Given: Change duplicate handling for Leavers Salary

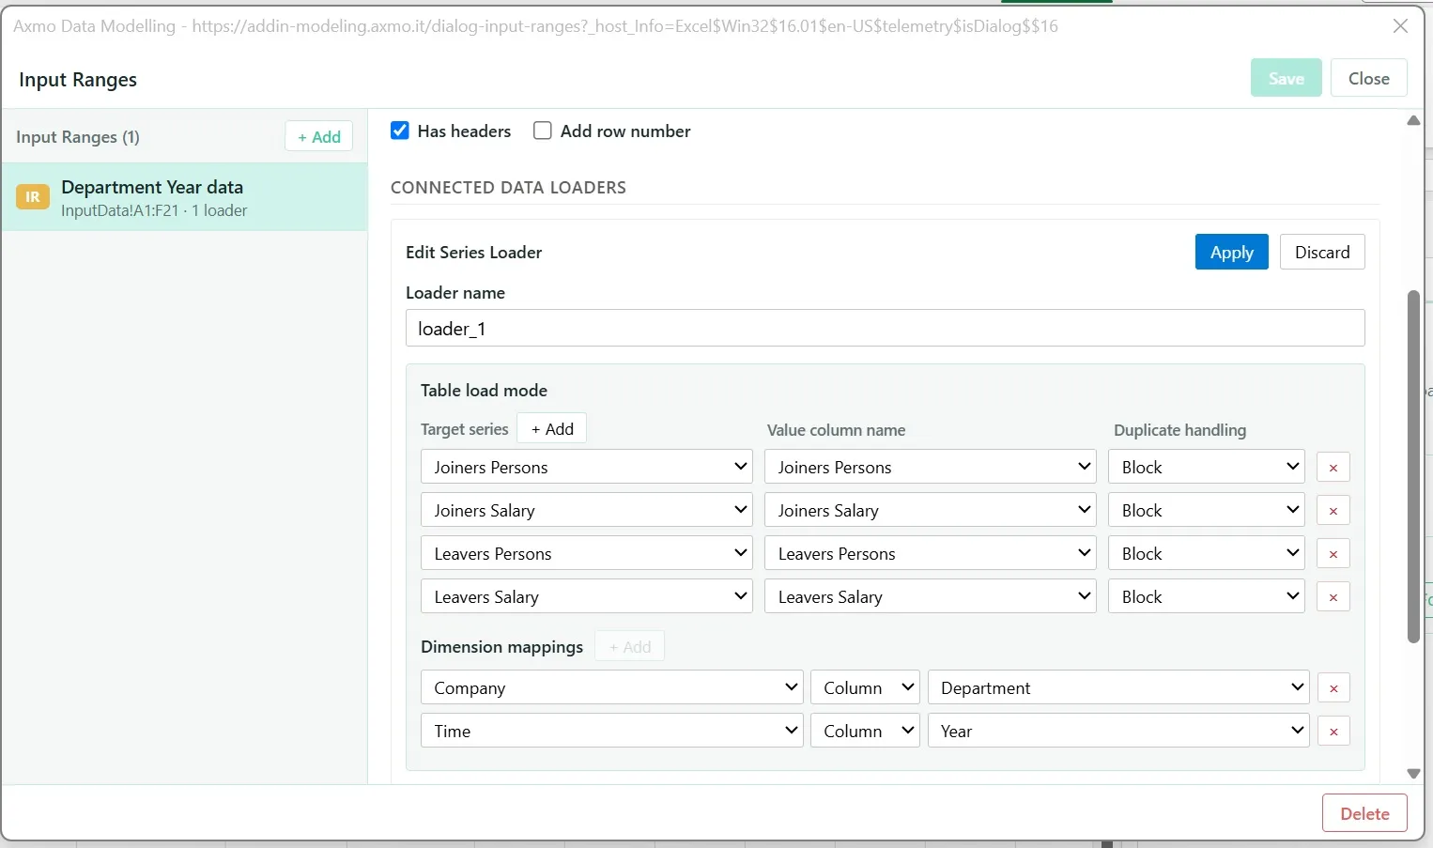Looking at the screenshot, I should 1207,596.
